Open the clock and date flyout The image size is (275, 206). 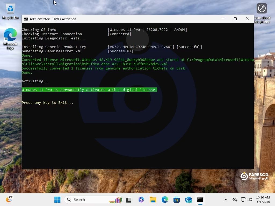(x=263, y=200)
